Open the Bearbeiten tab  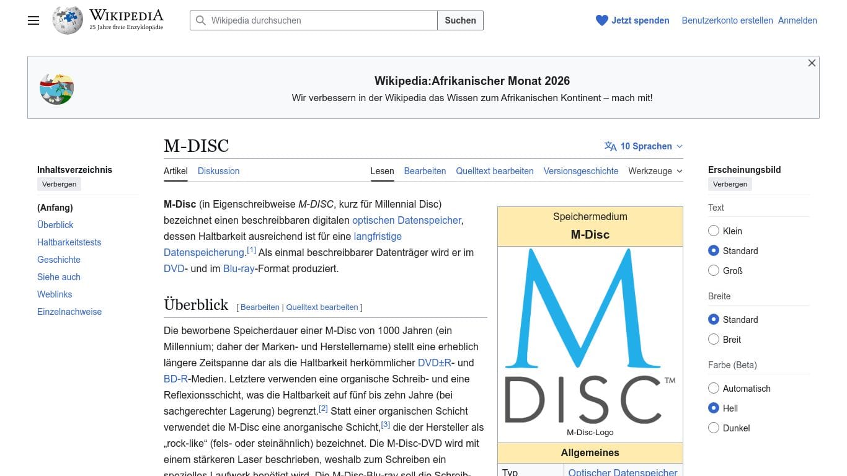click(425, 171)
